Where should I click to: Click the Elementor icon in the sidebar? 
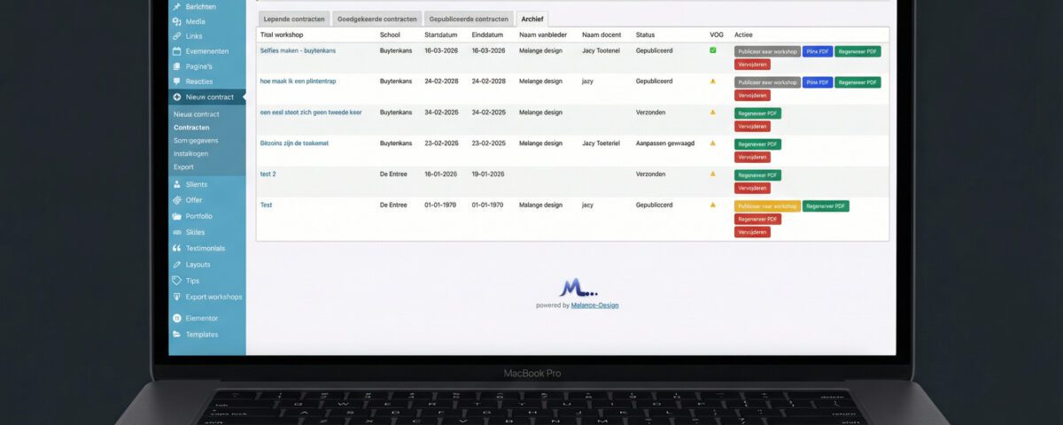(177, 318)
